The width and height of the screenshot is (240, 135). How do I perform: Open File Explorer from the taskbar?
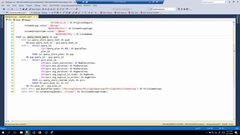coord(21,132)
